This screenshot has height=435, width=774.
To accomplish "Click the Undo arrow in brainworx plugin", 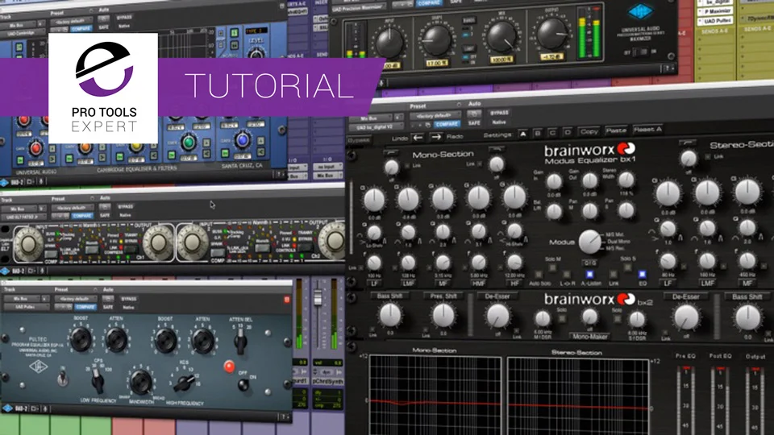I will coord(418,138).
